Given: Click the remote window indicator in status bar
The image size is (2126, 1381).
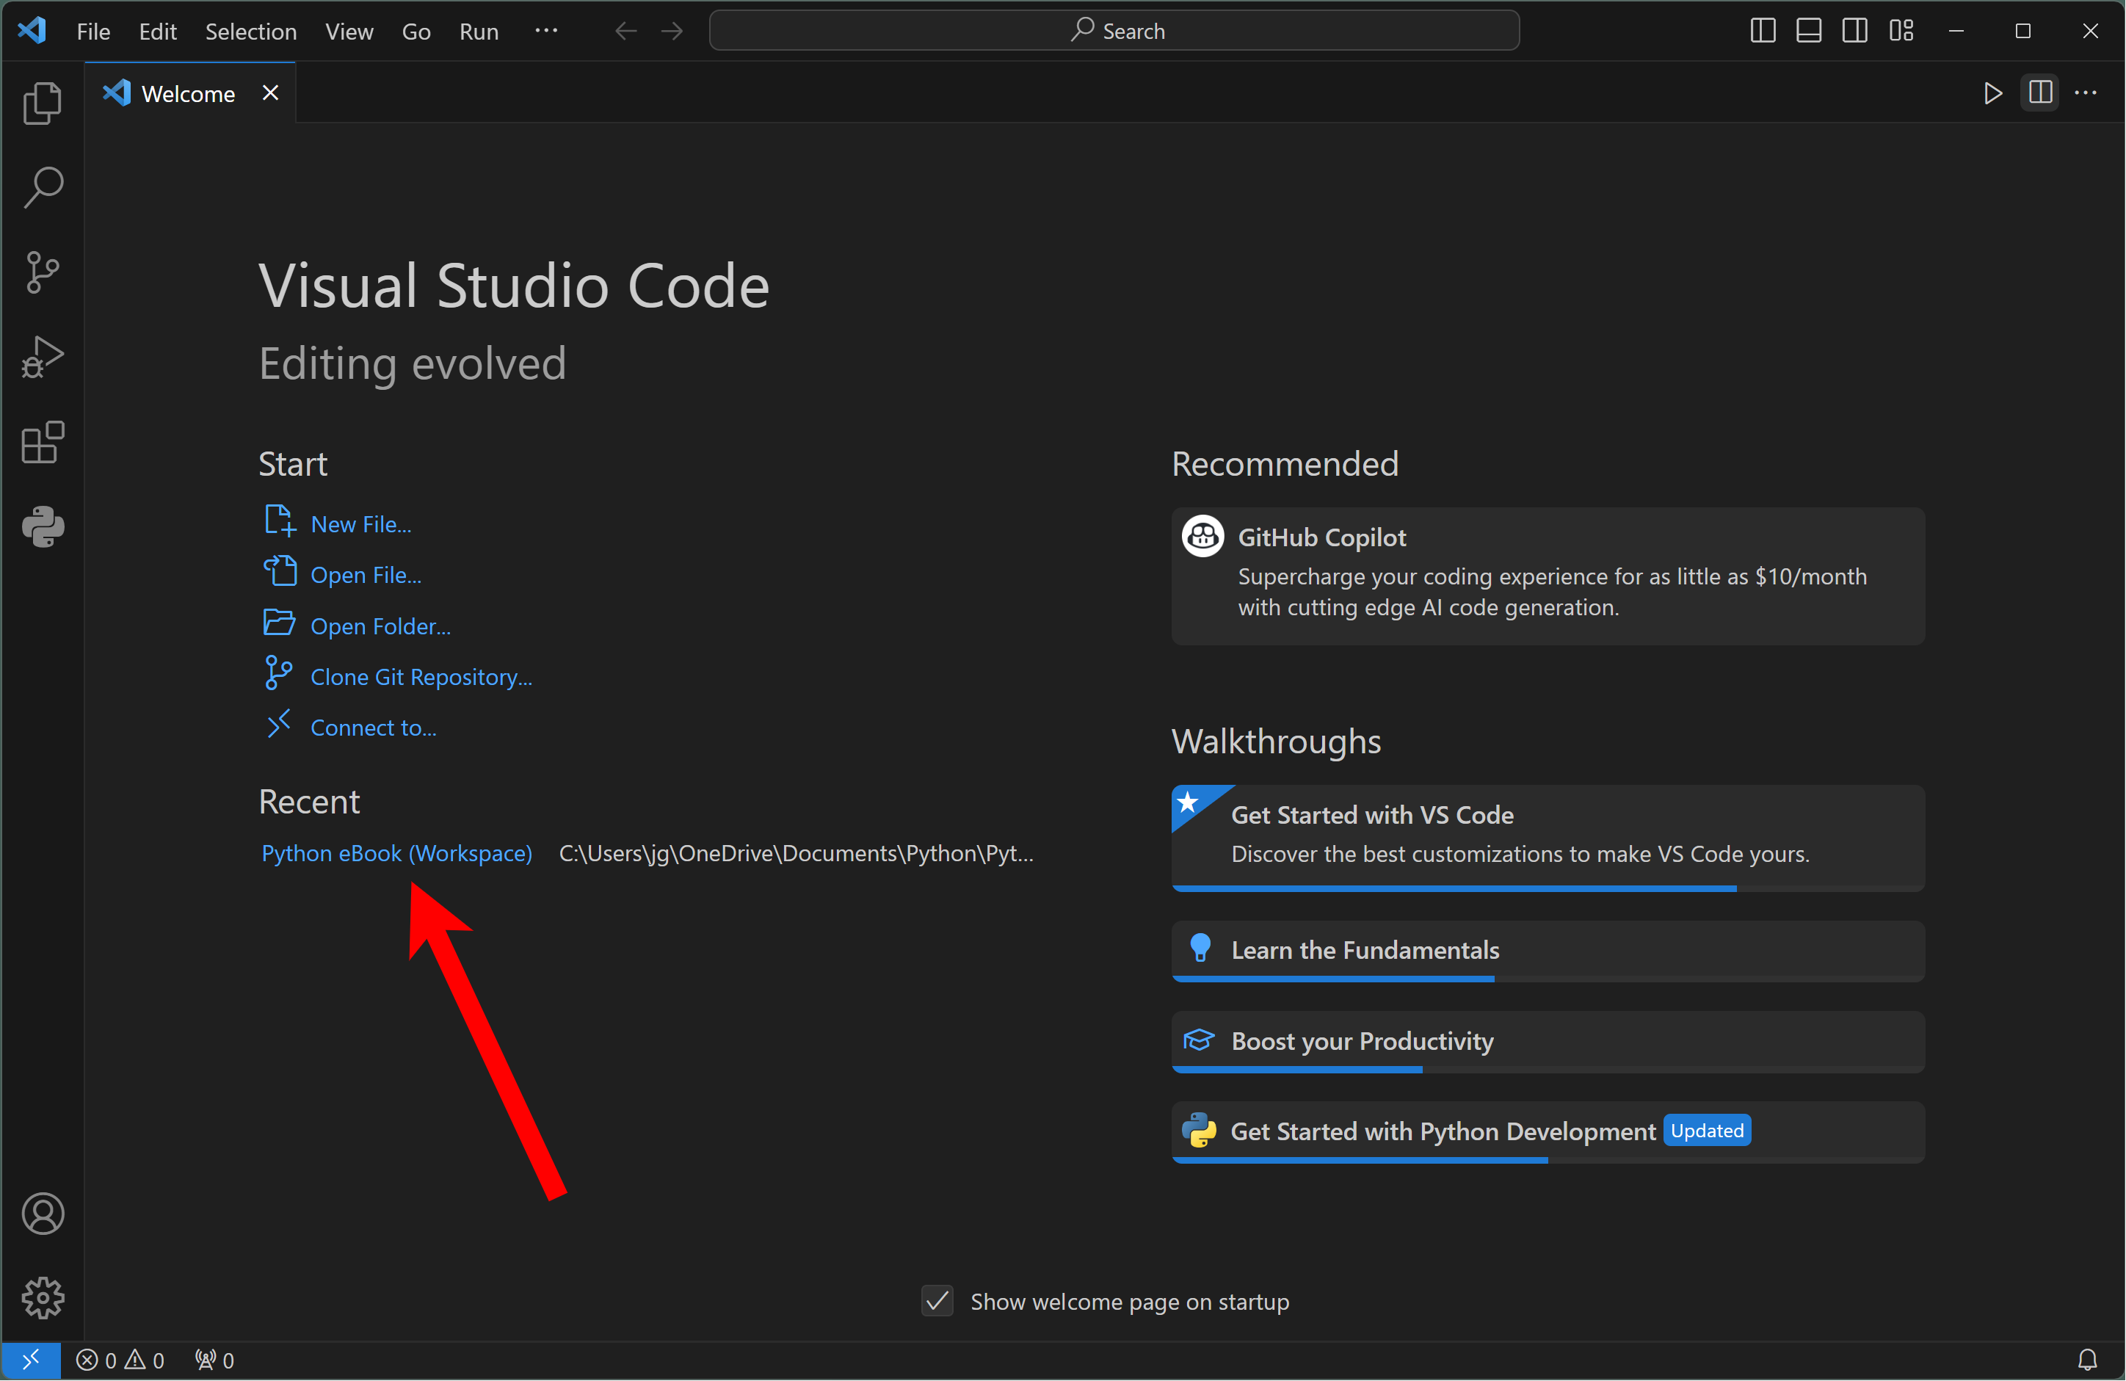Looking at the screenshot, I should click(x=30, y=1360).
